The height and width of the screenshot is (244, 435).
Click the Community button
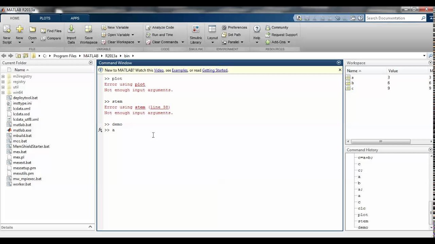tap(277, 27)
